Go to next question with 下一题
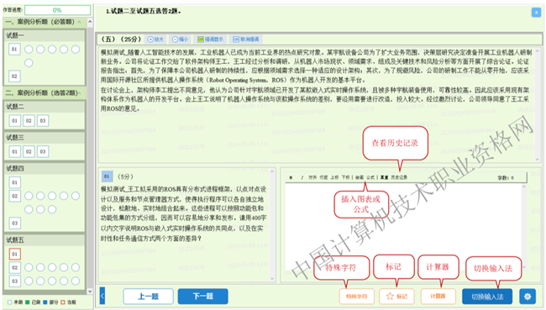 [x=203, y=297]
